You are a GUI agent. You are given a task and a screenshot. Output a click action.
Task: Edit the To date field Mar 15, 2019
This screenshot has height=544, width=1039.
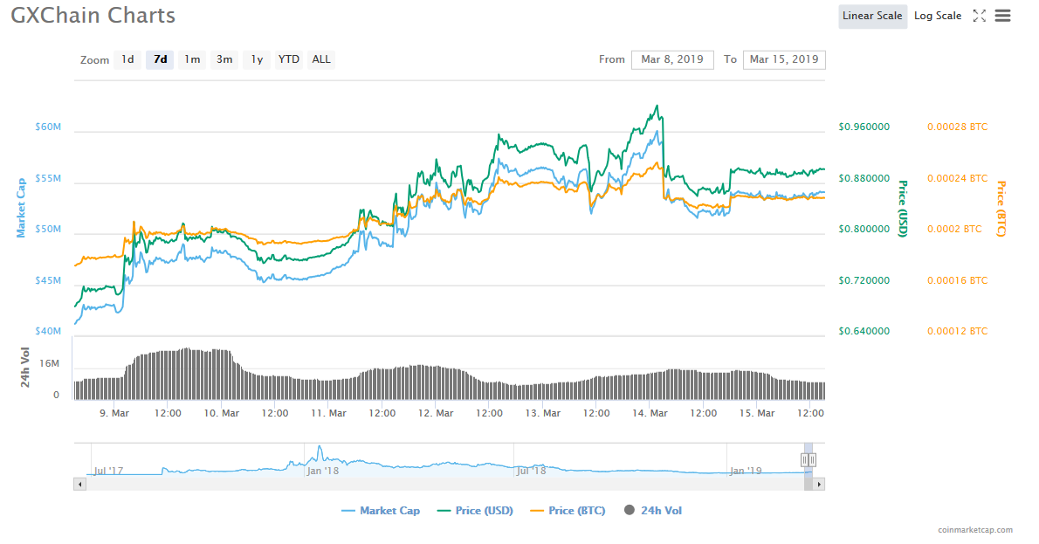(784, 59)
